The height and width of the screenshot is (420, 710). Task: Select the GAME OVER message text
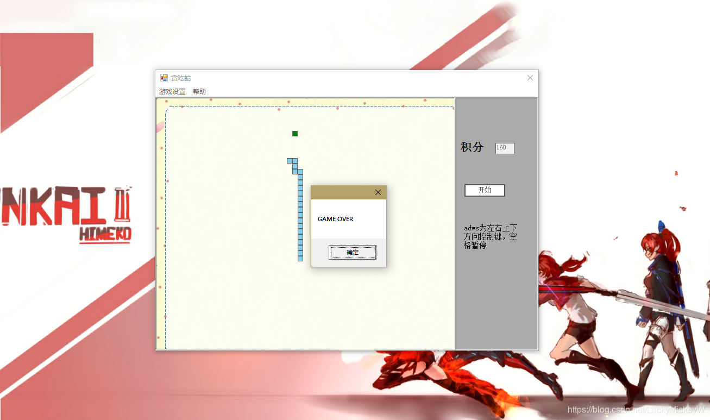pos(335,218)
